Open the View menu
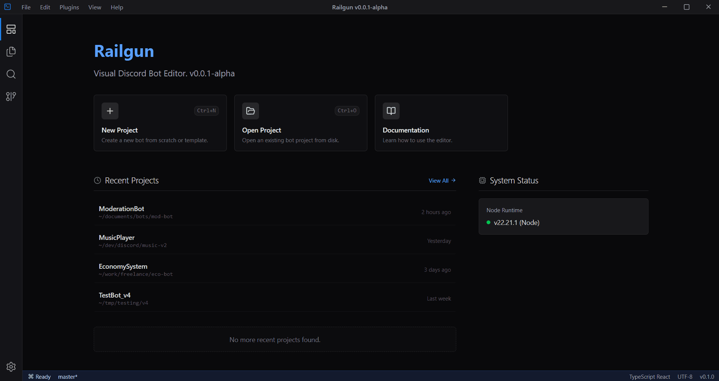The width and height of the screenshot is (719, 381). click(95, 7)
